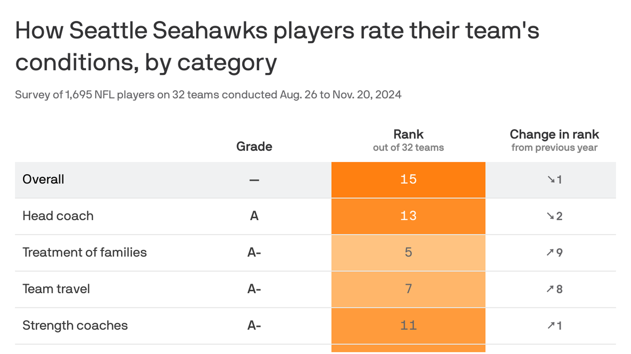The width and height of the screenshot is (631, 354).
Task: Click the Treatment of families row label
Action: pyautogui.click(x=84, y=252)
